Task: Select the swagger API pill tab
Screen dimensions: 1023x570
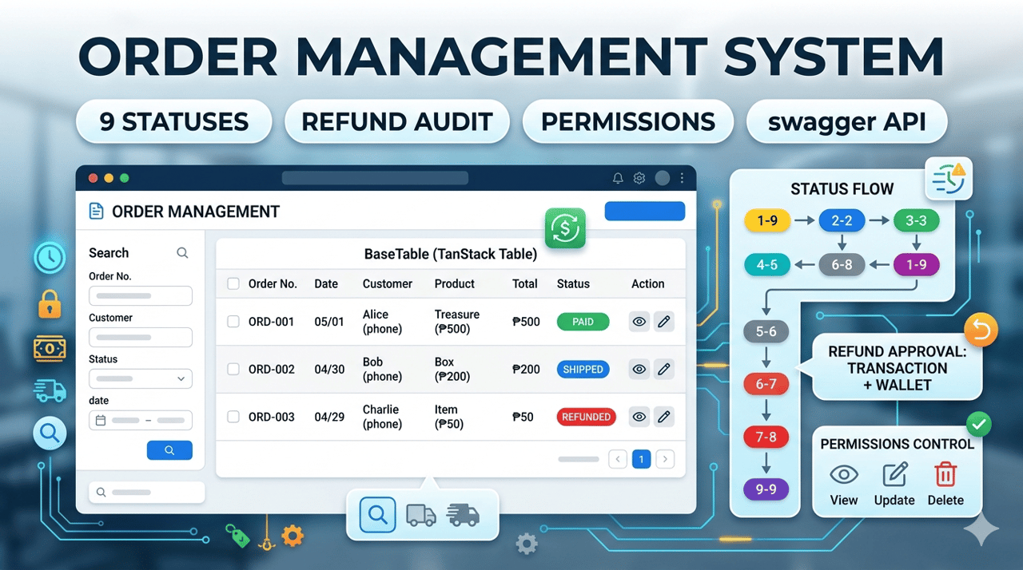Action: (846, 122)
